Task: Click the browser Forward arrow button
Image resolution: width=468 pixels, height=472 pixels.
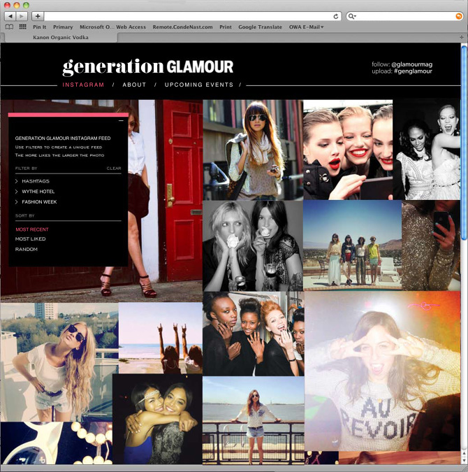Action: (x=22, y=15)
